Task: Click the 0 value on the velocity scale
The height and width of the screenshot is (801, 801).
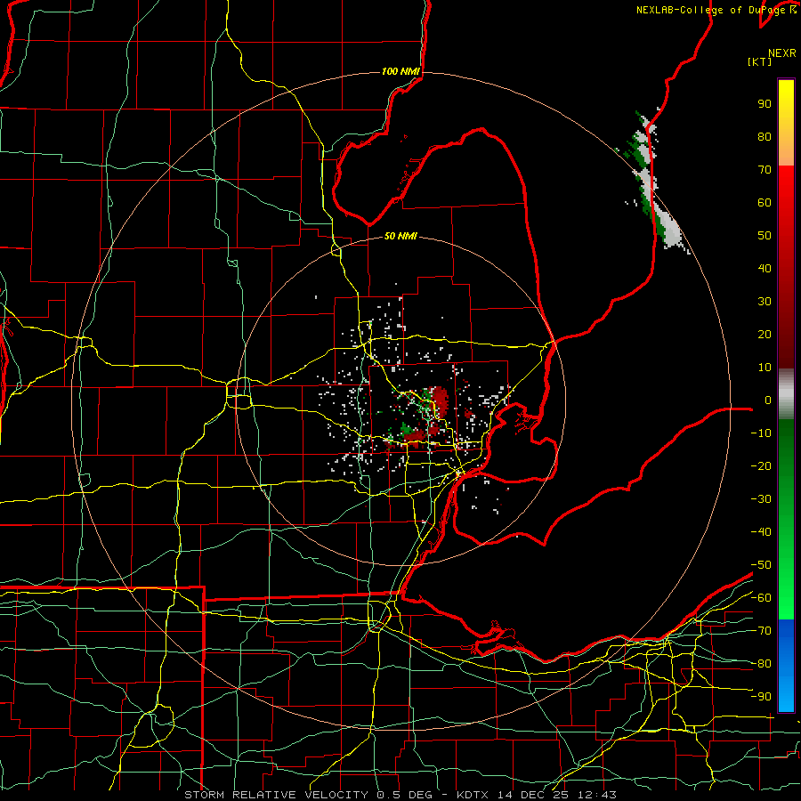Action: (x=768, y=400)
